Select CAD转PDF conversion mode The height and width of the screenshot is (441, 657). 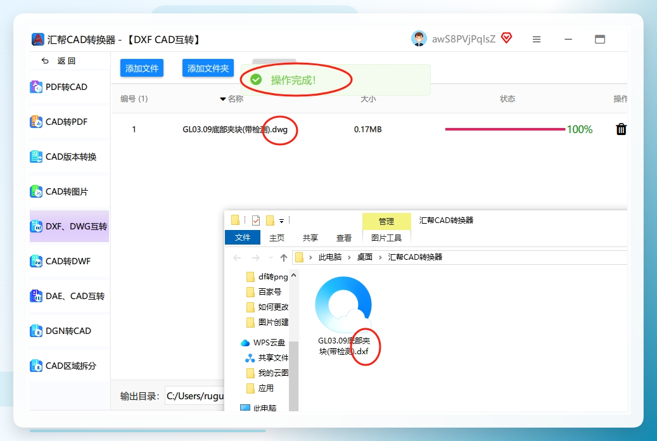pos(69,122)
